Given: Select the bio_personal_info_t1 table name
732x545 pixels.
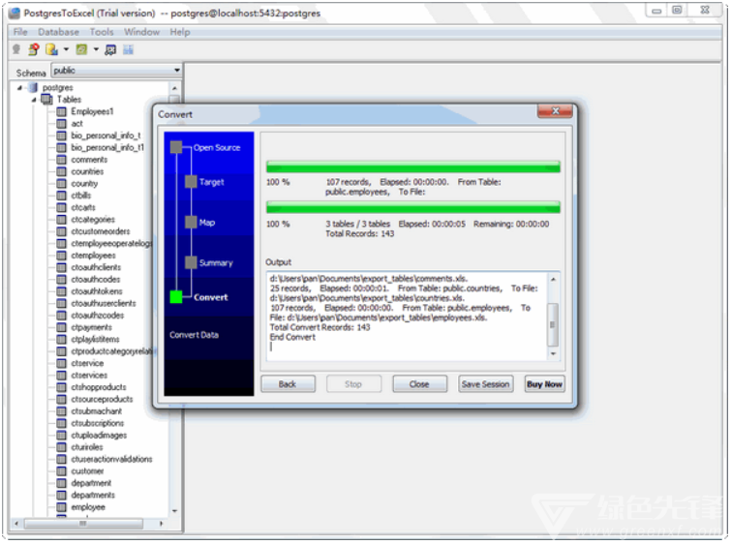Looking at the screenshot, I should tap(107, 147).
